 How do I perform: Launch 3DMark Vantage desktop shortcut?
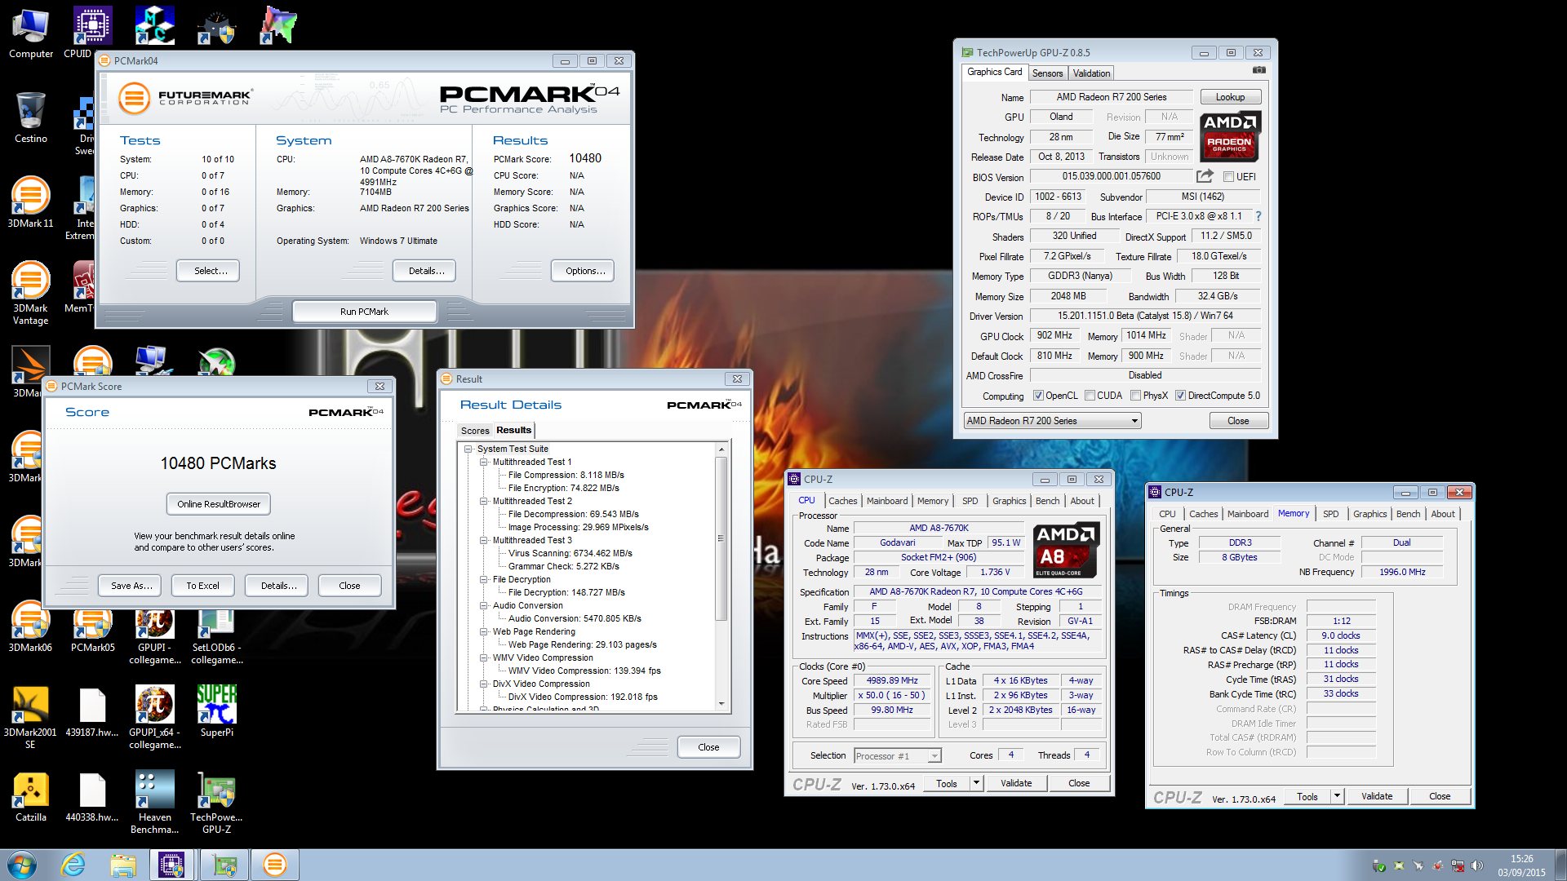coord(31,294)
